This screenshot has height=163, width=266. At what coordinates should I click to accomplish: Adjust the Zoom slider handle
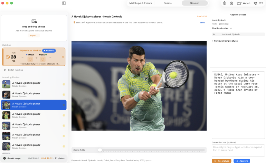click(100, 150)
